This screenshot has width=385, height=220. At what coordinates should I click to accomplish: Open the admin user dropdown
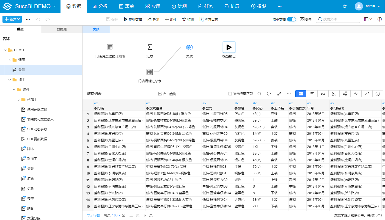(372, 6)
